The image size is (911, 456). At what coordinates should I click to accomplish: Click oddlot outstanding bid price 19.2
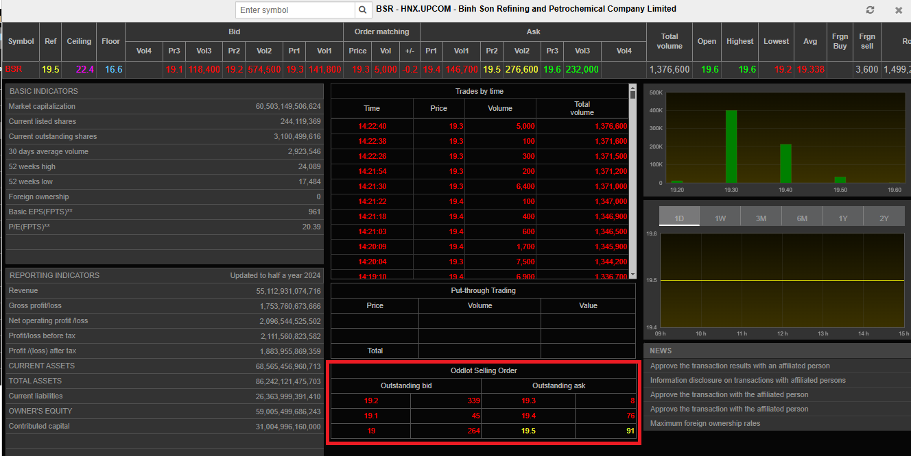(371, 401)
